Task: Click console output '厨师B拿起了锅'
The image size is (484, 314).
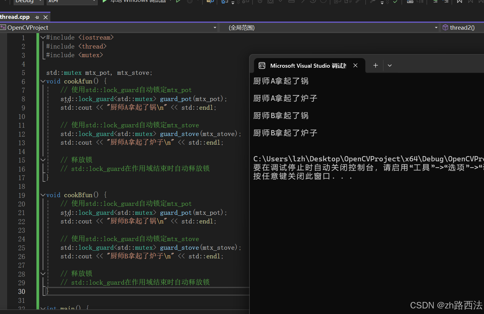Action: click(x=281, y=116)
